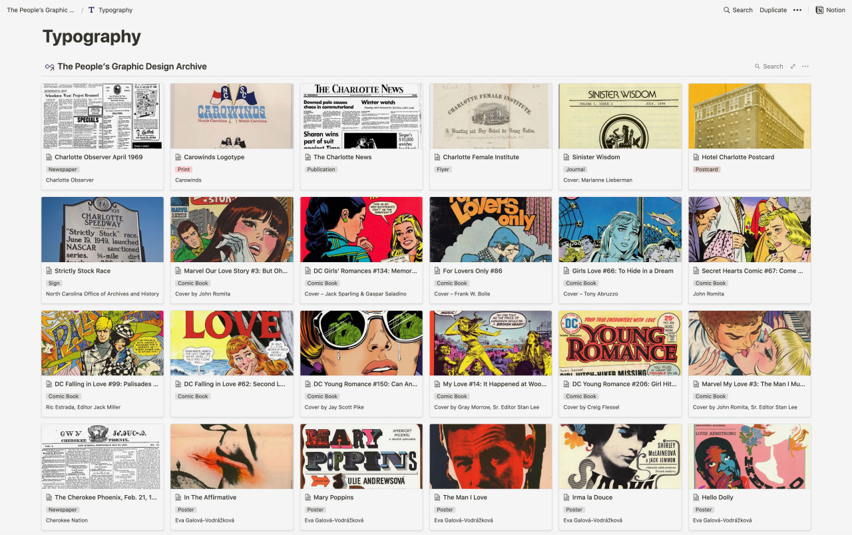Click the Typography page T icon in breadcrumb
The image size is (852, 535).
[x=91, y=10]
